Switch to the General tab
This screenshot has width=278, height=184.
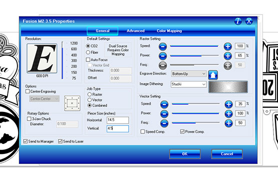point(103,31)
